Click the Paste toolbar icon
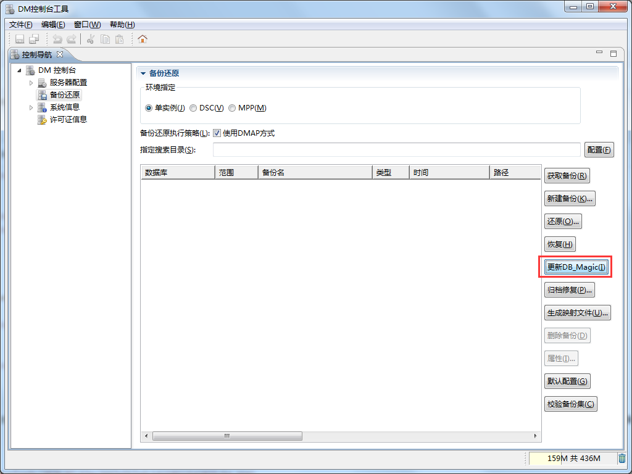 (119, 39)
